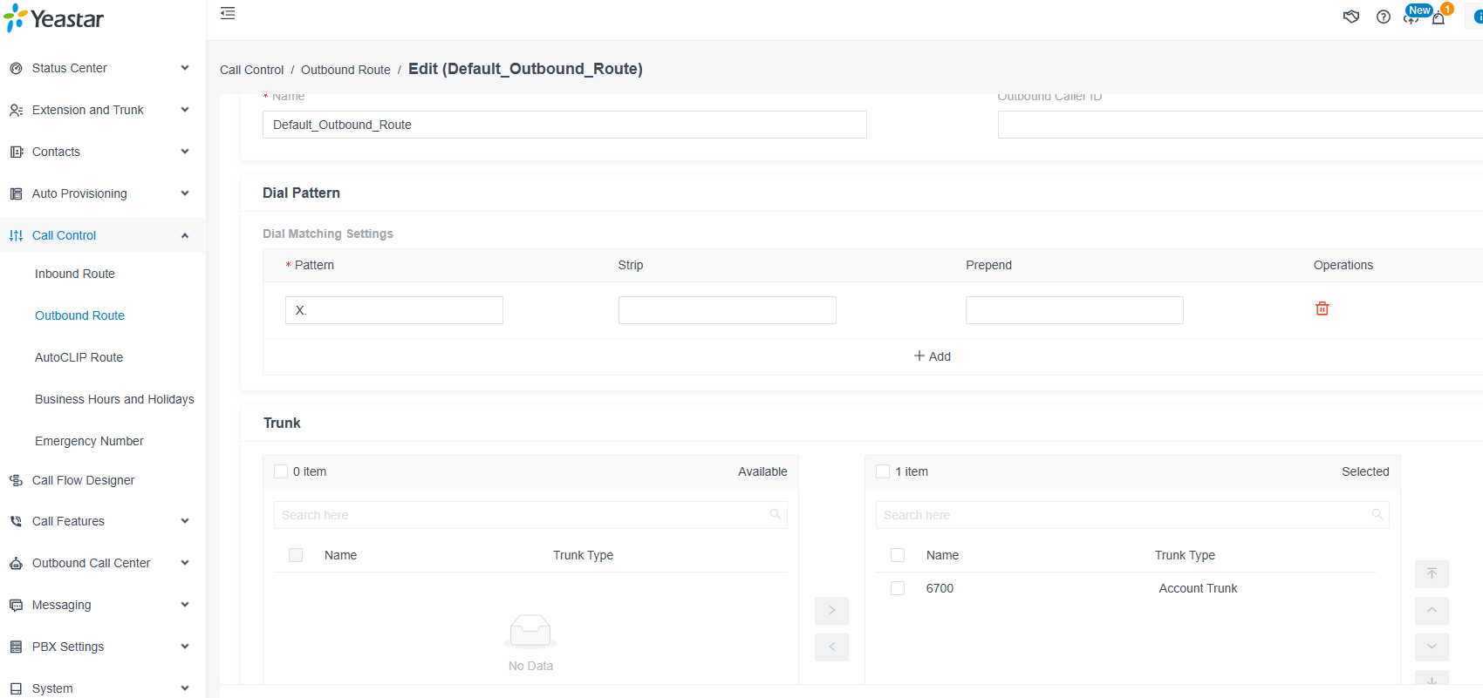Screen dimensions: 1483x698
Task: Click the Status Center sidebar icon
Action: point(16,68)
